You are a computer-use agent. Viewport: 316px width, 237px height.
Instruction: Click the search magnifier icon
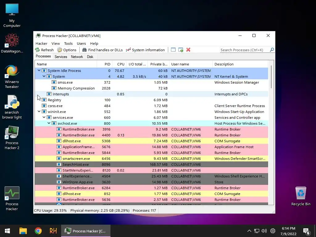(x=272, y=50)
